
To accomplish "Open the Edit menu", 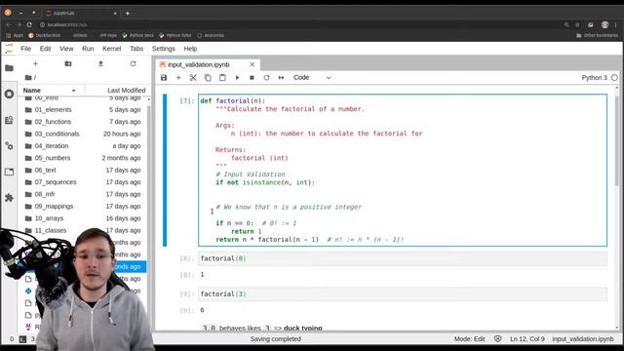I will (x=45, y=49).
